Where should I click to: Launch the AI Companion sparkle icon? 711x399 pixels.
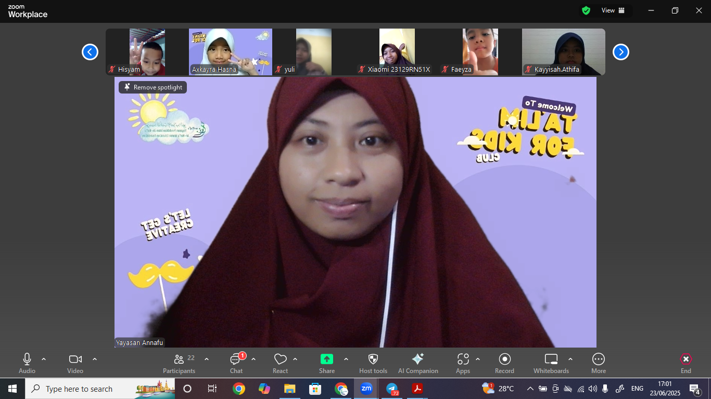[417, 360]
